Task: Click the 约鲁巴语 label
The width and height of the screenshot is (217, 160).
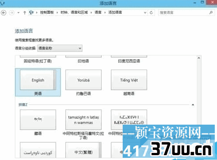Action: point(83,94)
